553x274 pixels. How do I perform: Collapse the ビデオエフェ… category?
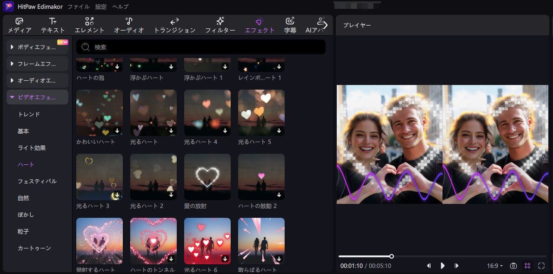coord(37,97)
